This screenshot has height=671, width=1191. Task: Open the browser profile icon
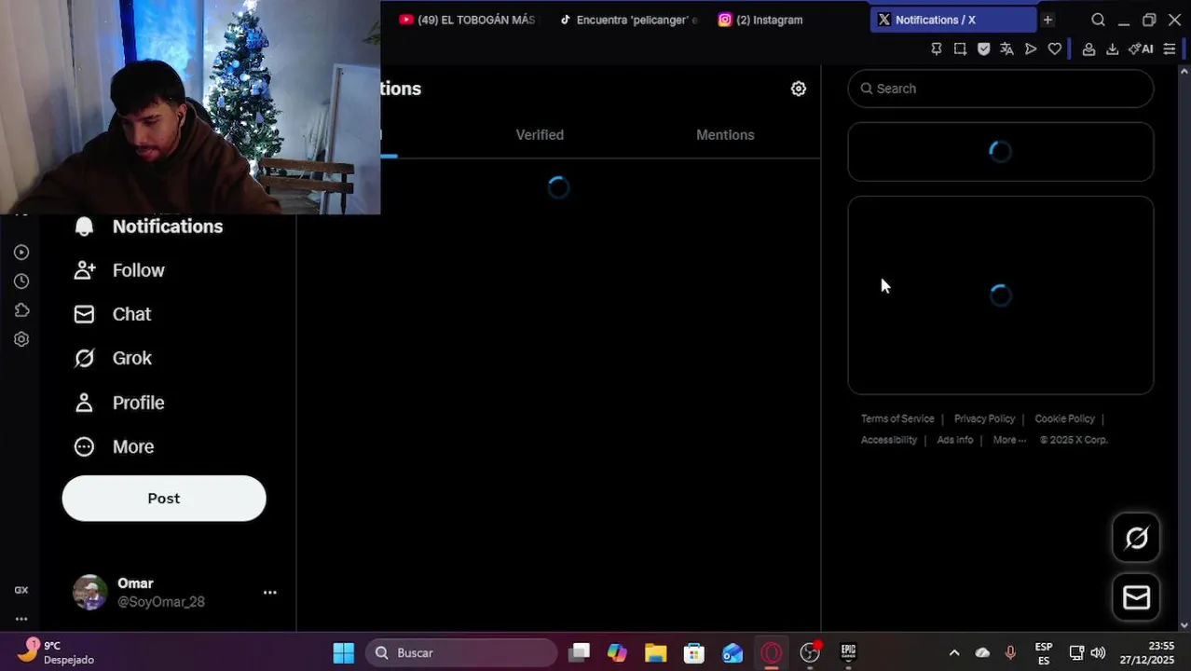1088,49
